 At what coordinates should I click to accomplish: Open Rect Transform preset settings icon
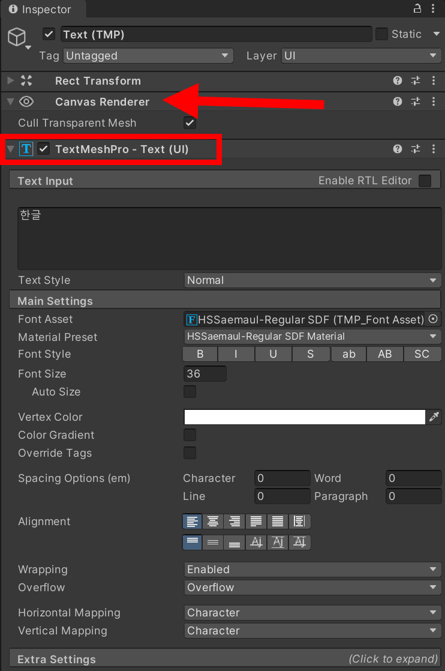tap(416, 80)
